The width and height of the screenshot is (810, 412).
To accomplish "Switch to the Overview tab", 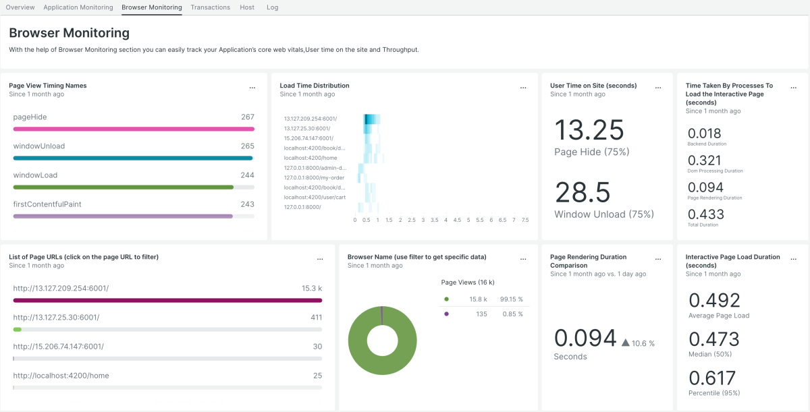I will coord(20,7).
